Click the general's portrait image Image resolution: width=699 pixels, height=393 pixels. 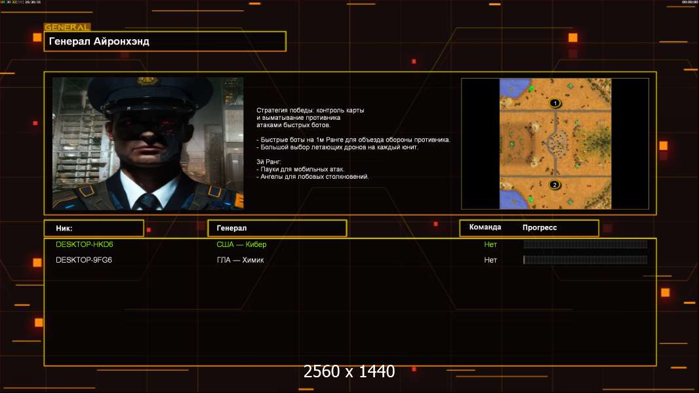[x=148, y=143]
